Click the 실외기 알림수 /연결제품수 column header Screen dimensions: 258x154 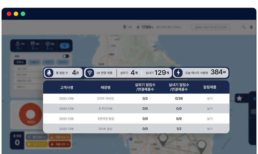(145, 87)
